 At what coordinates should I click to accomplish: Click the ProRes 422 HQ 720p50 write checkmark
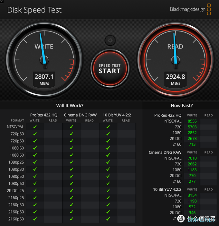[35, 134]
